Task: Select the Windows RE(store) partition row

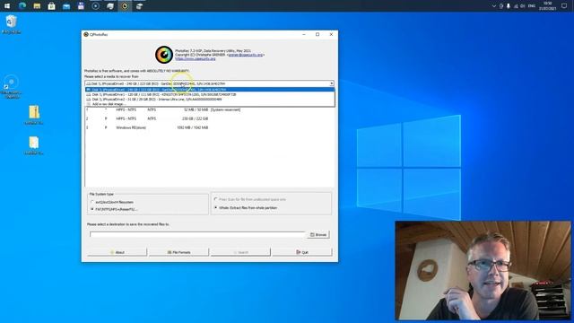Action: coord(209,127)
